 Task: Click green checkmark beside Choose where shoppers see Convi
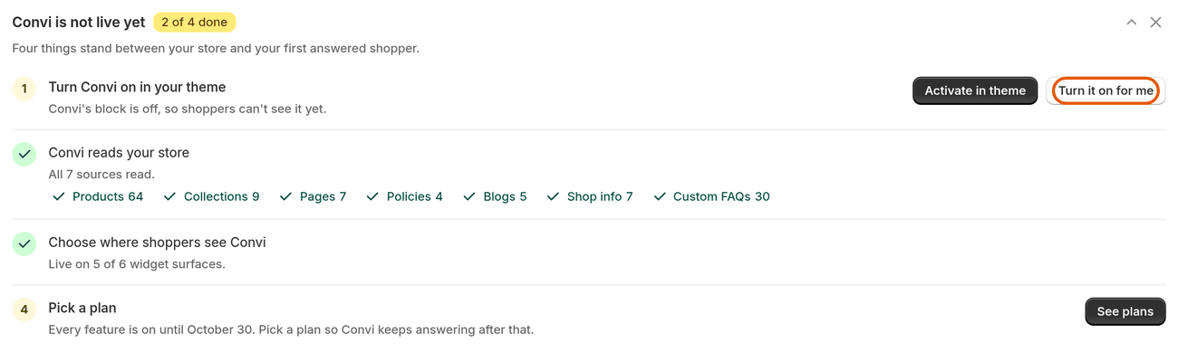[x=24, y=243]
